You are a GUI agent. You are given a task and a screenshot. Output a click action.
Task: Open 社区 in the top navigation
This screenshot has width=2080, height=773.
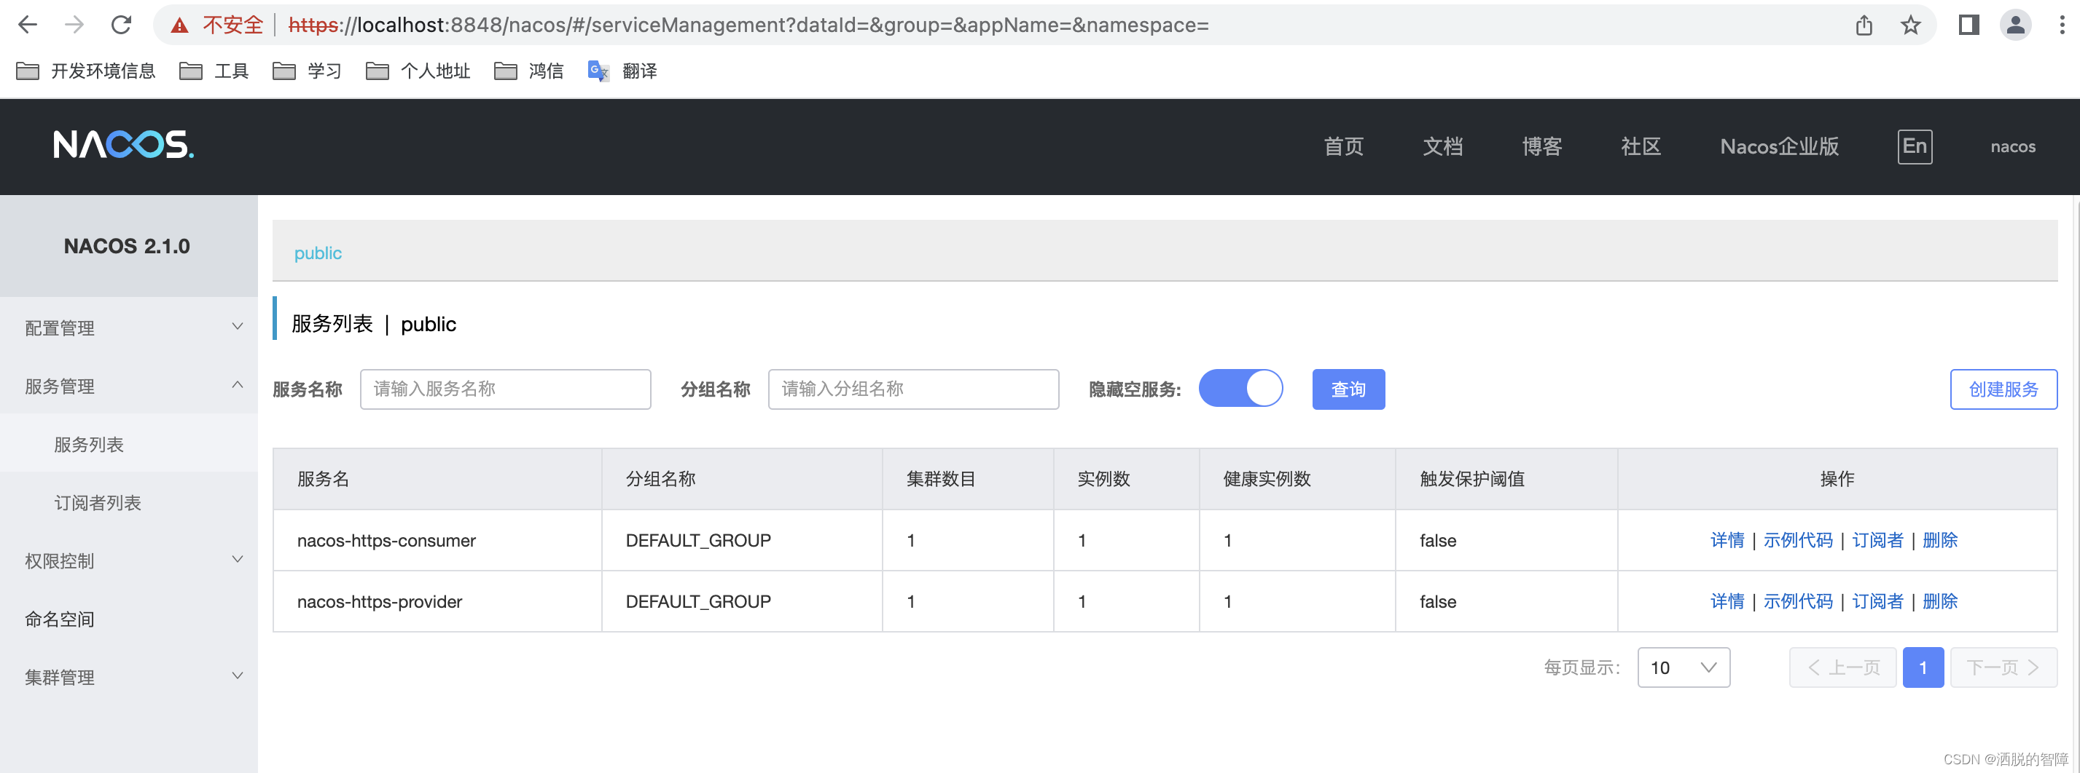(x=1641, y=147)
